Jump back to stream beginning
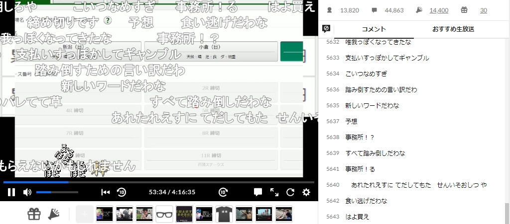This screenshot has height=224, width=510. click(x=105, y=192)
